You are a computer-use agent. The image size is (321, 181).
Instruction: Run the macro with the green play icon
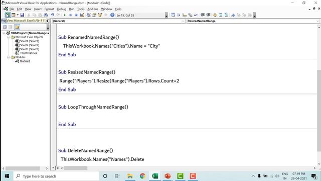[x=65, y=15]
